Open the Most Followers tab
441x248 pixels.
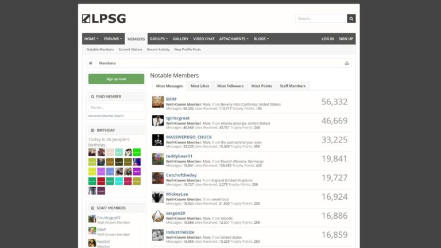point(230,86)
